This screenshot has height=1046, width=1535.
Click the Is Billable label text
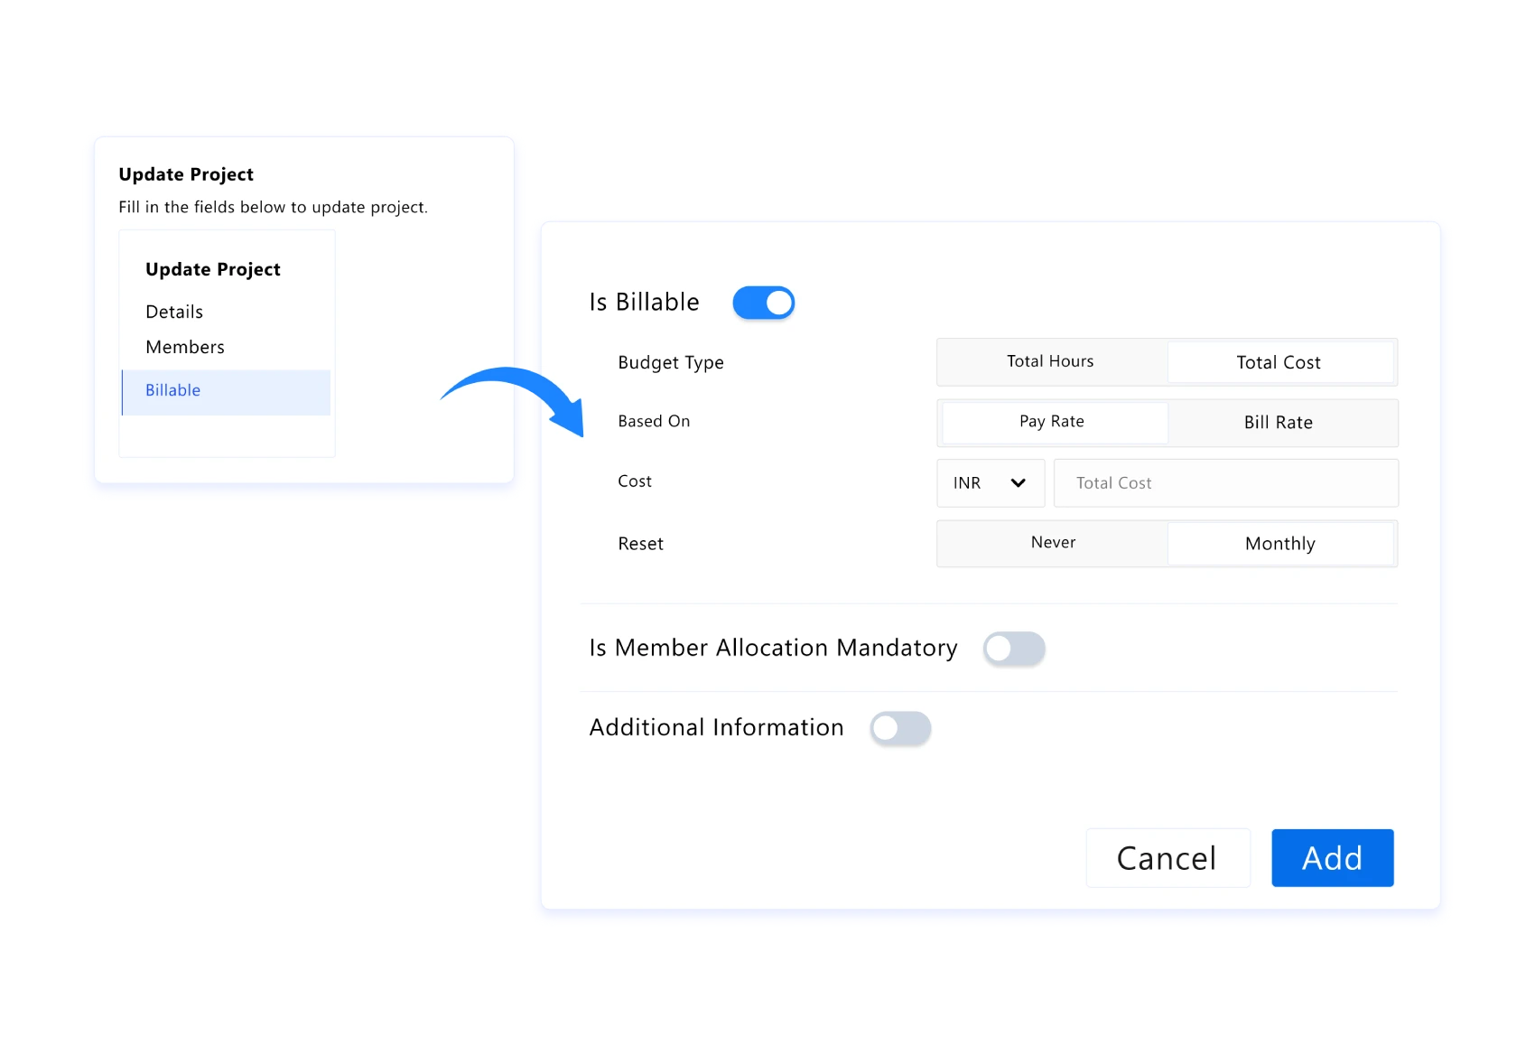coord(644,302)
